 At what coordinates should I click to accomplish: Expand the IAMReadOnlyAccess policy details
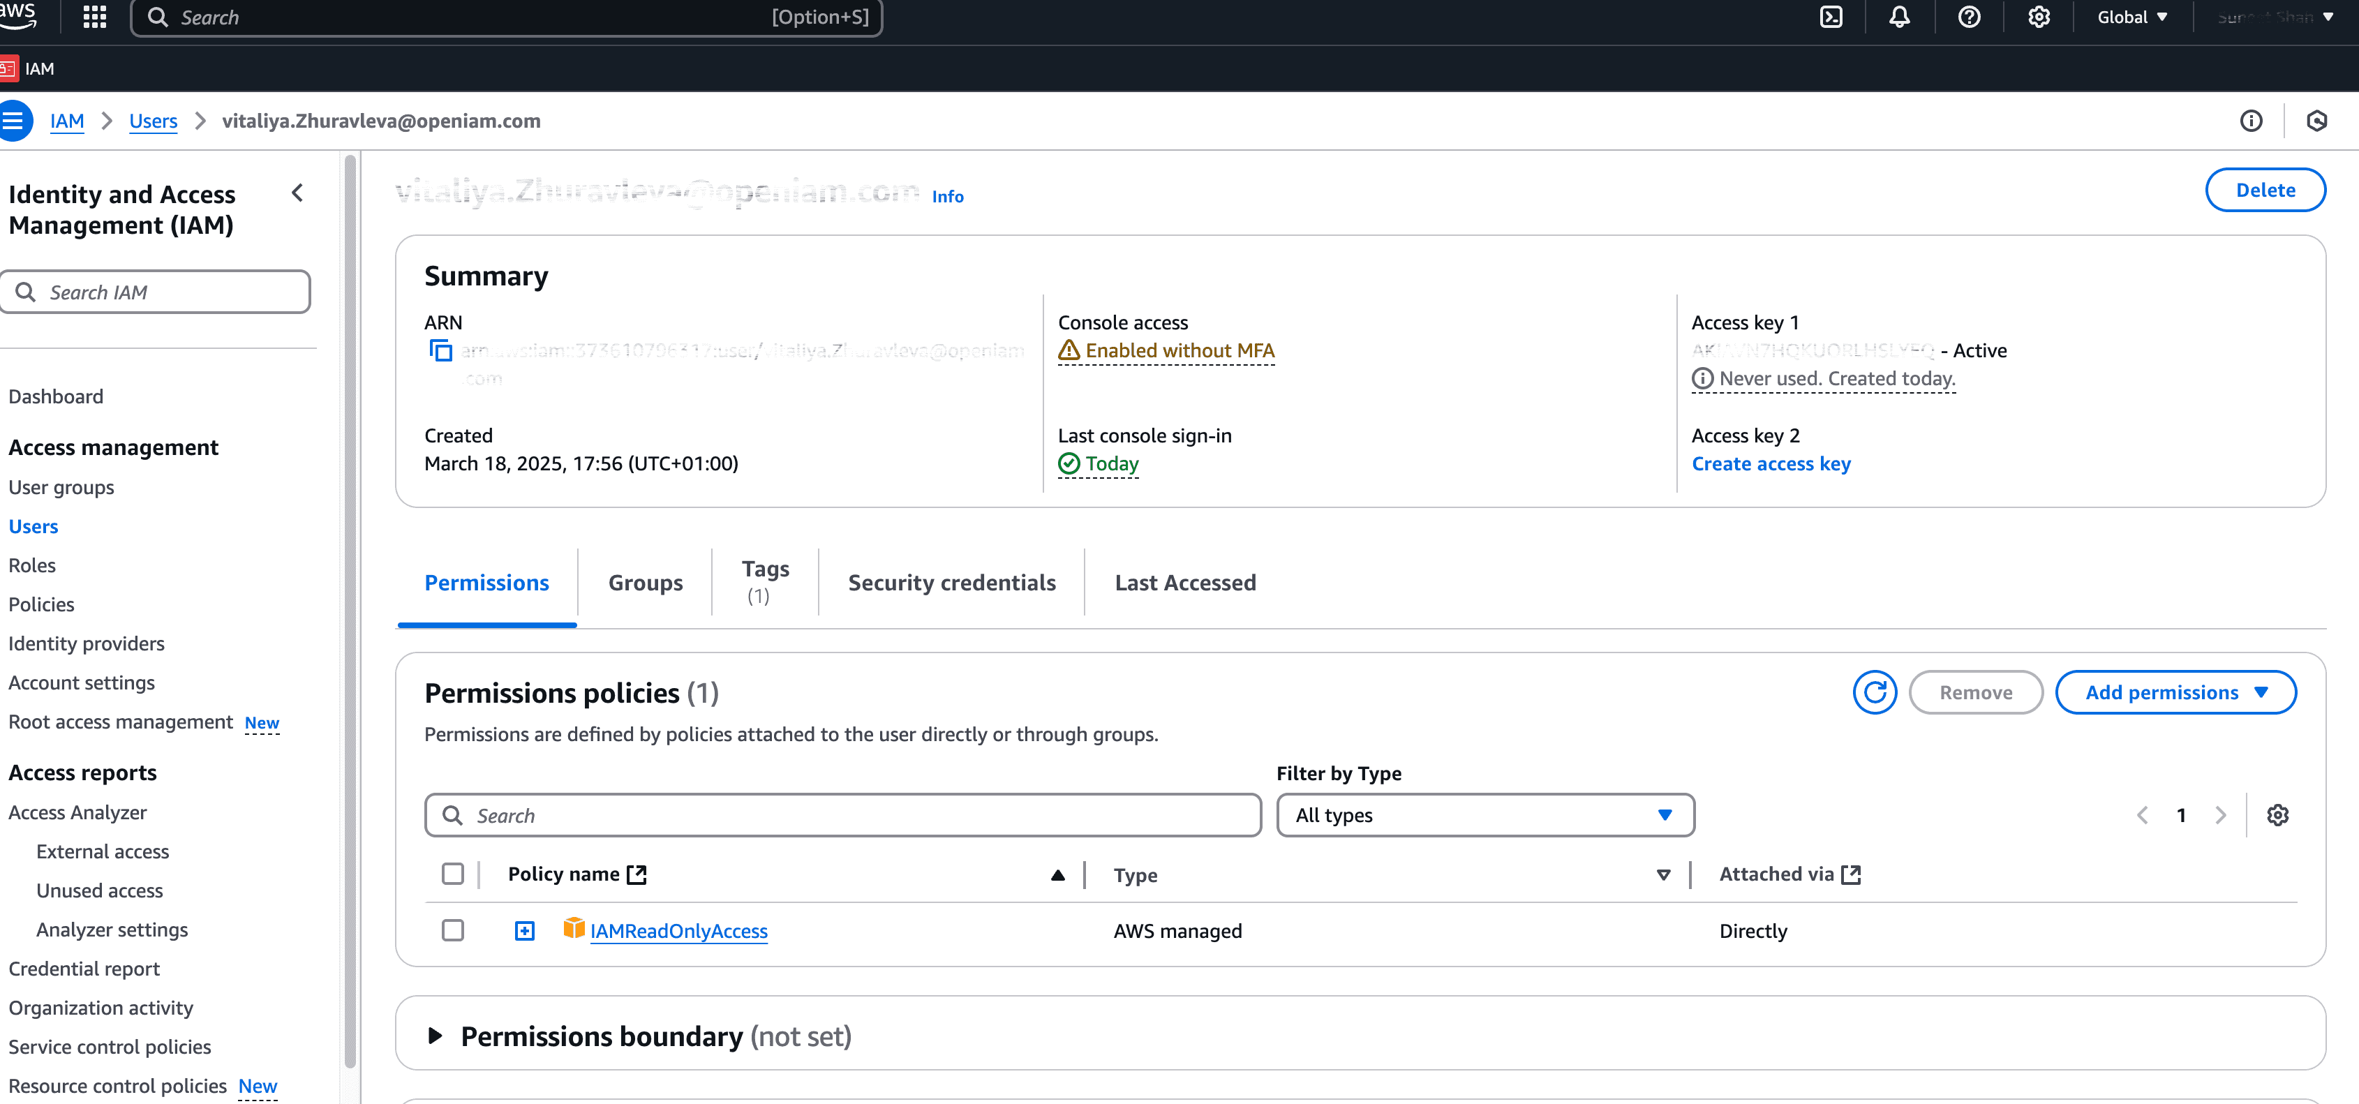point(524,931)
